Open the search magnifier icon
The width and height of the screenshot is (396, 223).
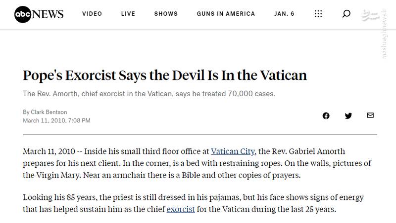click(x=346, y=14)
